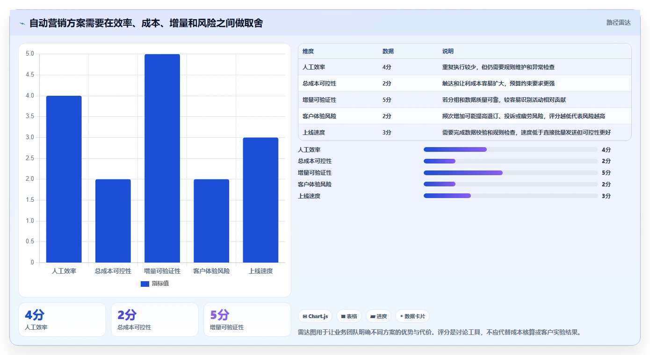Click the 总成本可控性 x-axis label
Screen dimensions: 650x355
(113, 271)
